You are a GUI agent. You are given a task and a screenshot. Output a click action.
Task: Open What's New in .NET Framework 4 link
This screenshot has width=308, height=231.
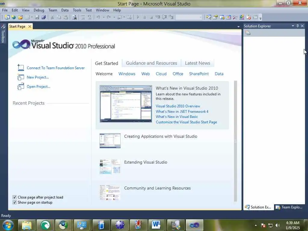(182, 112)
